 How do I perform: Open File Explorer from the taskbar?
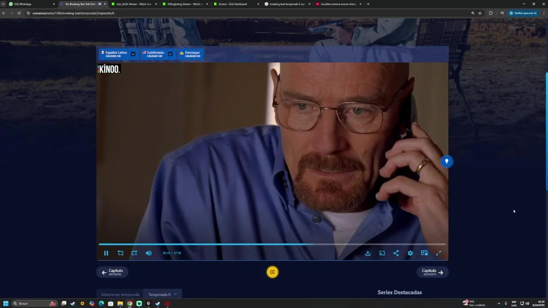click(120, 304)
